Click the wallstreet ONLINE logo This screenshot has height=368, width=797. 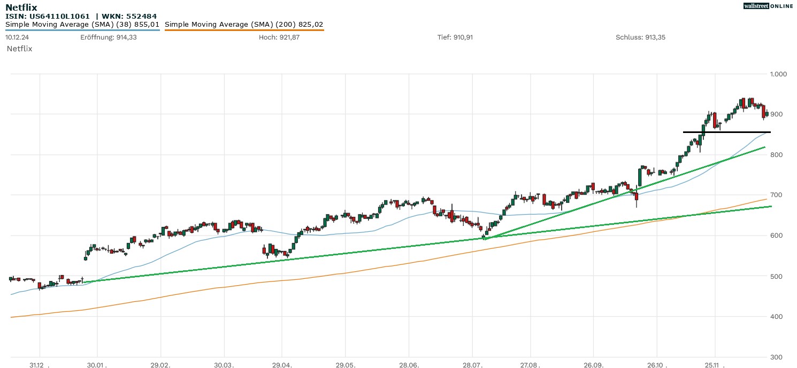pos(768,6)
